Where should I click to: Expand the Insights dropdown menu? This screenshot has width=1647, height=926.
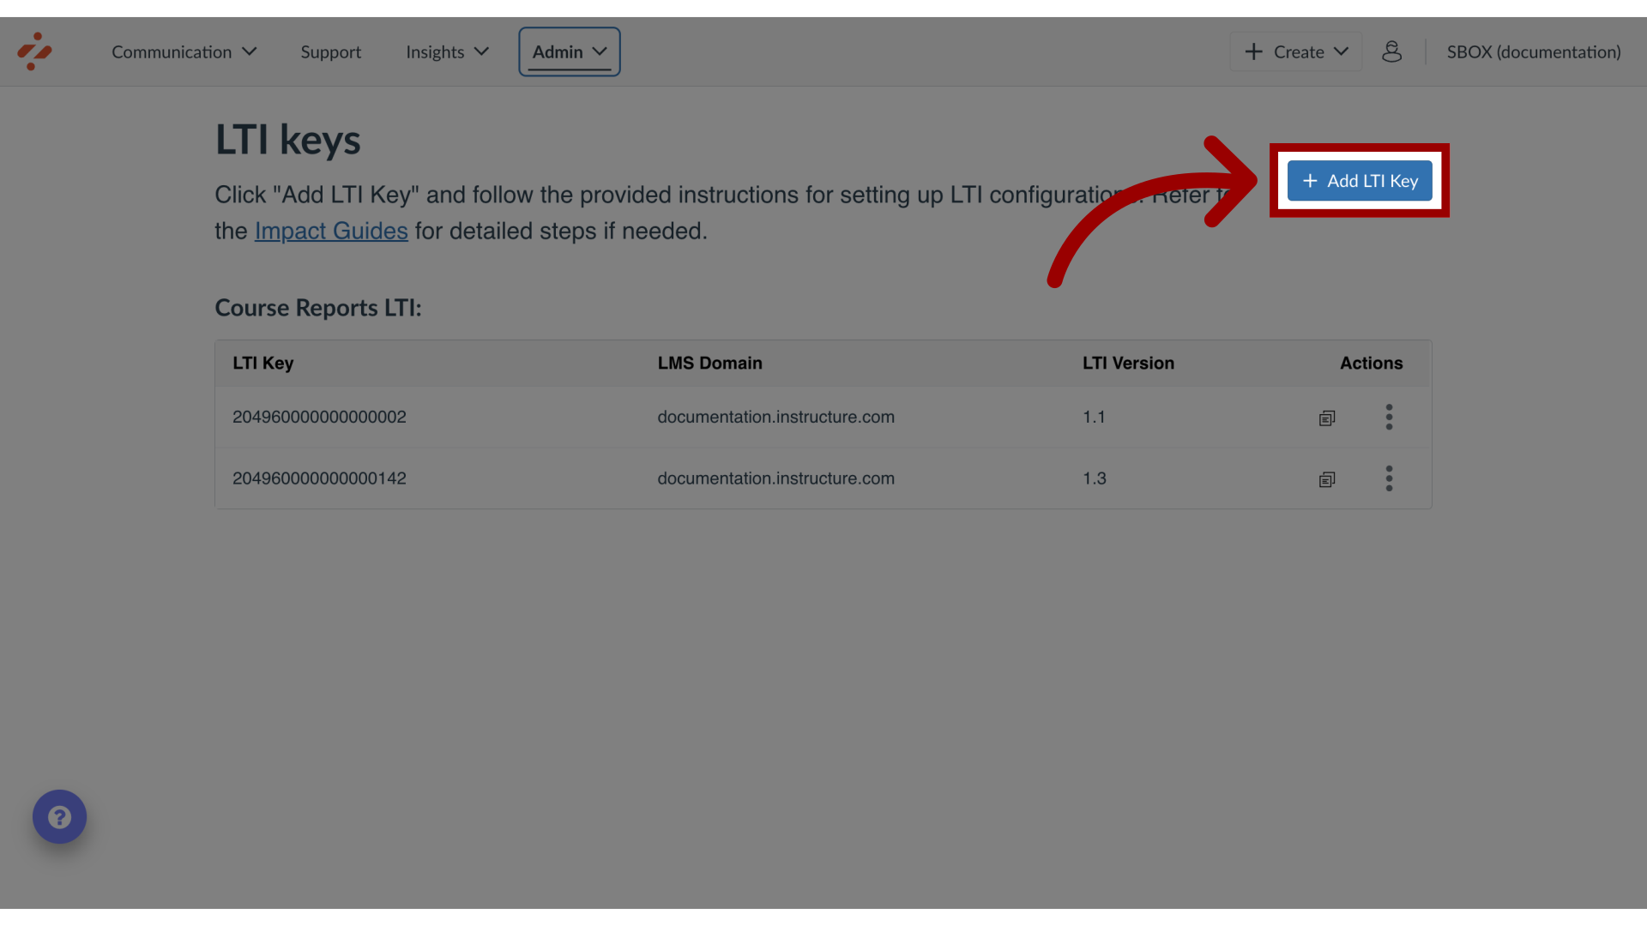pyautogui.click(x=447, y=51)
